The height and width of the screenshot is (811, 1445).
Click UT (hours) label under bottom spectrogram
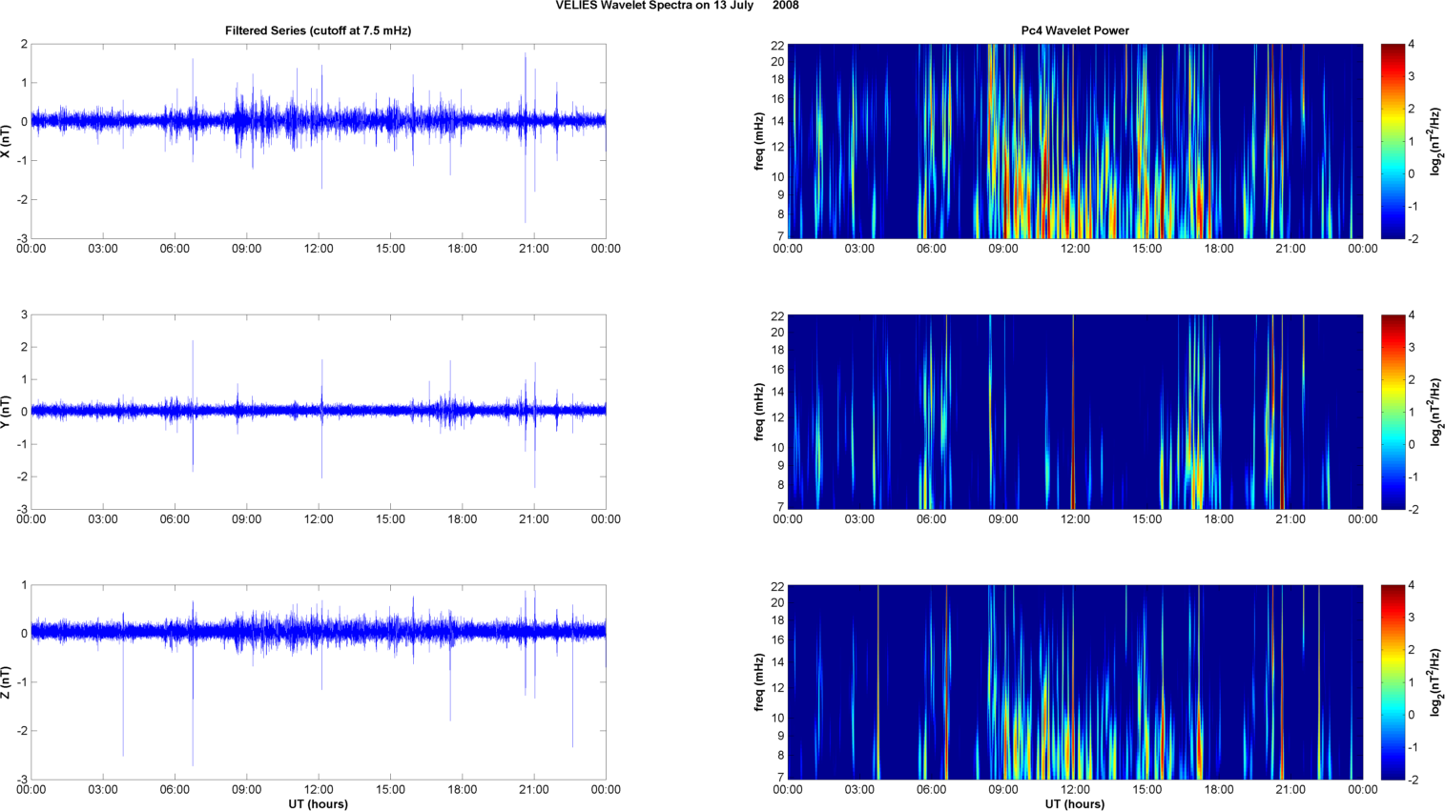click(1074, 804)
